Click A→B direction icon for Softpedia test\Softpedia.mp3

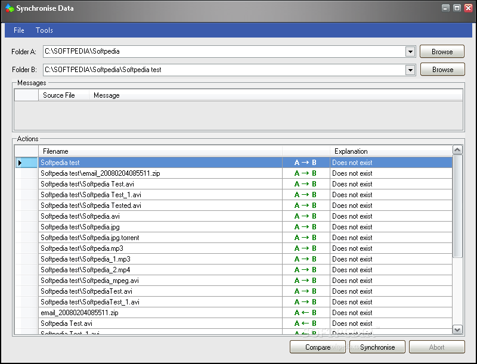[x=305, y=248]
